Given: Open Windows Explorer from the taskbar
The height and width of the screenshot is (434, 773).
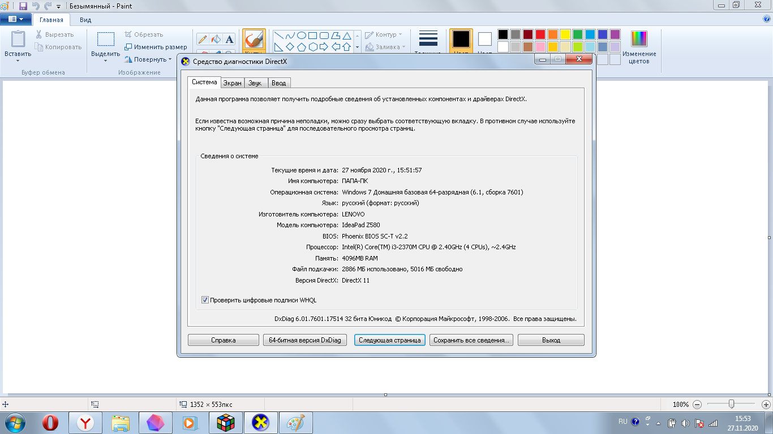Looking at the screenshot, I should pos(121,423).
